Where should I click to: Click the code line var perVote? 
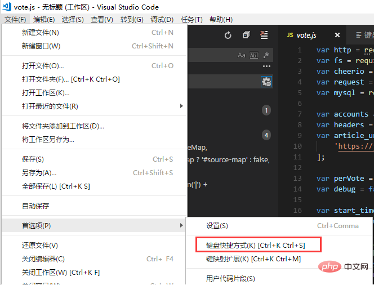(345, 179)
